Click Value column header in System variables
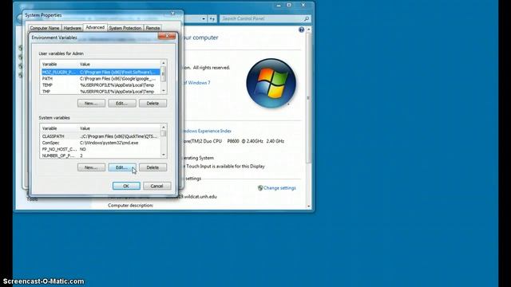Screen dimensions: 511x287 119,128
